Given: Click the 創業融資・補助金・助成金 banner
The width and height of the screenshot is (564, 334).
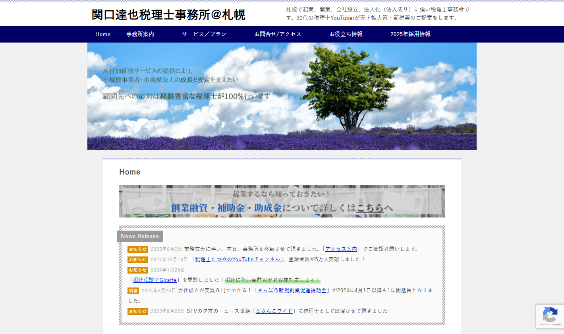Looking at the screenshot, I should coord(282,201).
